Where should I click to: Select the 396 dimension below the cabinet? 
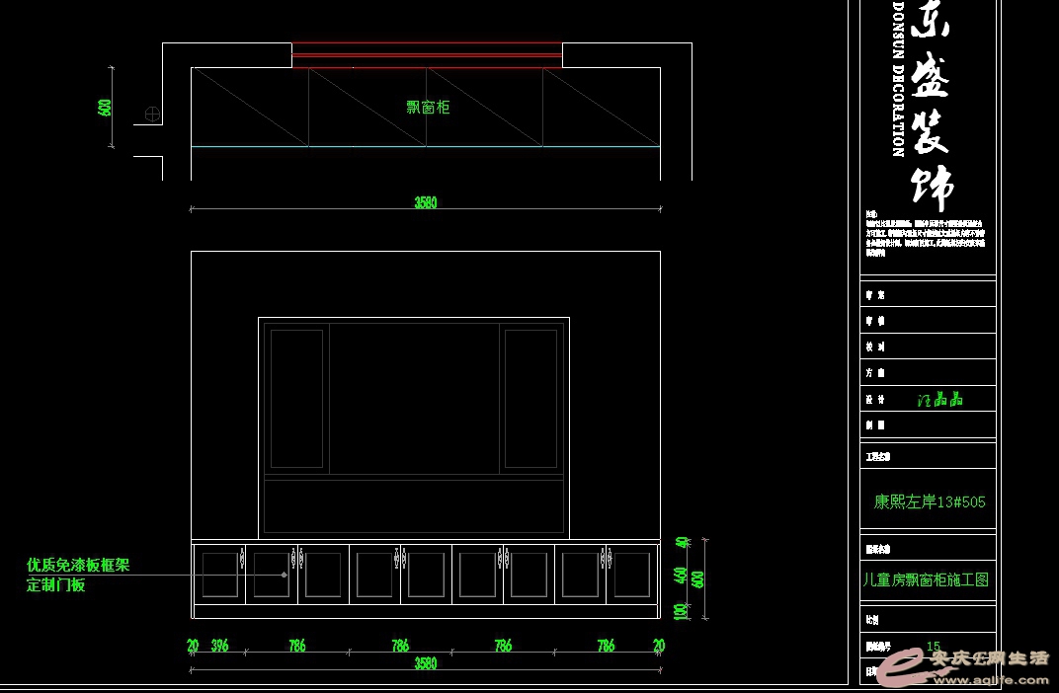(x=219, y=646)
